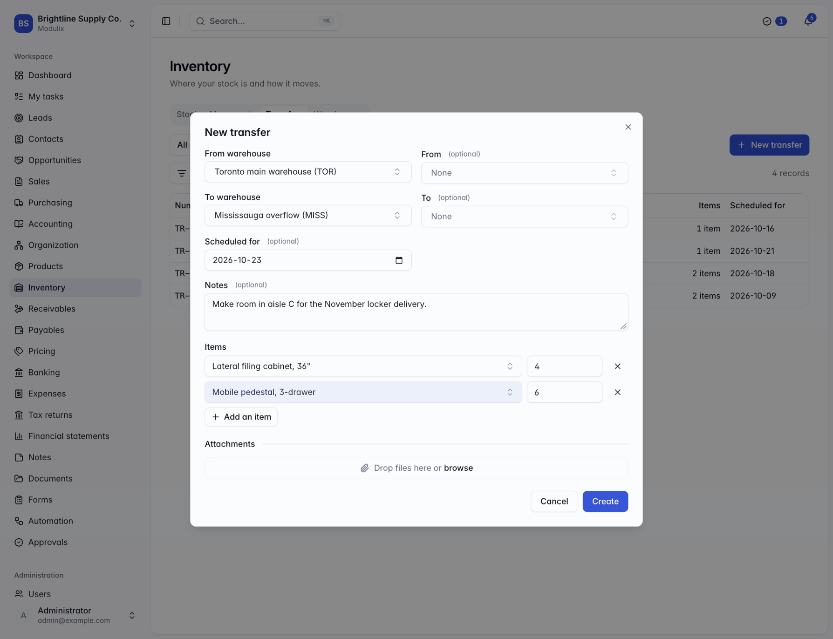This screenshot has height=639, width=833.
Task: Expand the From warehouse dropdown
Action: tap(308, 172)
